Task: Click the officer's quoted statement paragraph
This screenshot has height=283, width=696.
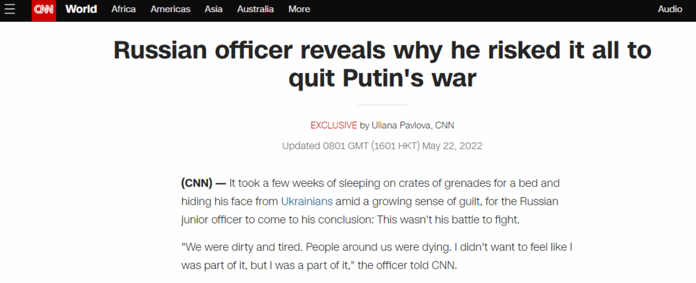Action: point(362,256)
